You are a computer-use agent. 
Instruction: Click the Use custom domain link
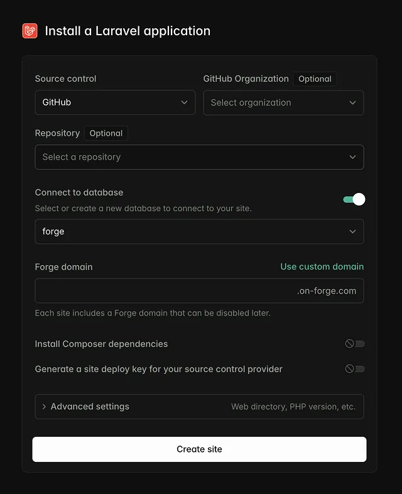point(322,266)
